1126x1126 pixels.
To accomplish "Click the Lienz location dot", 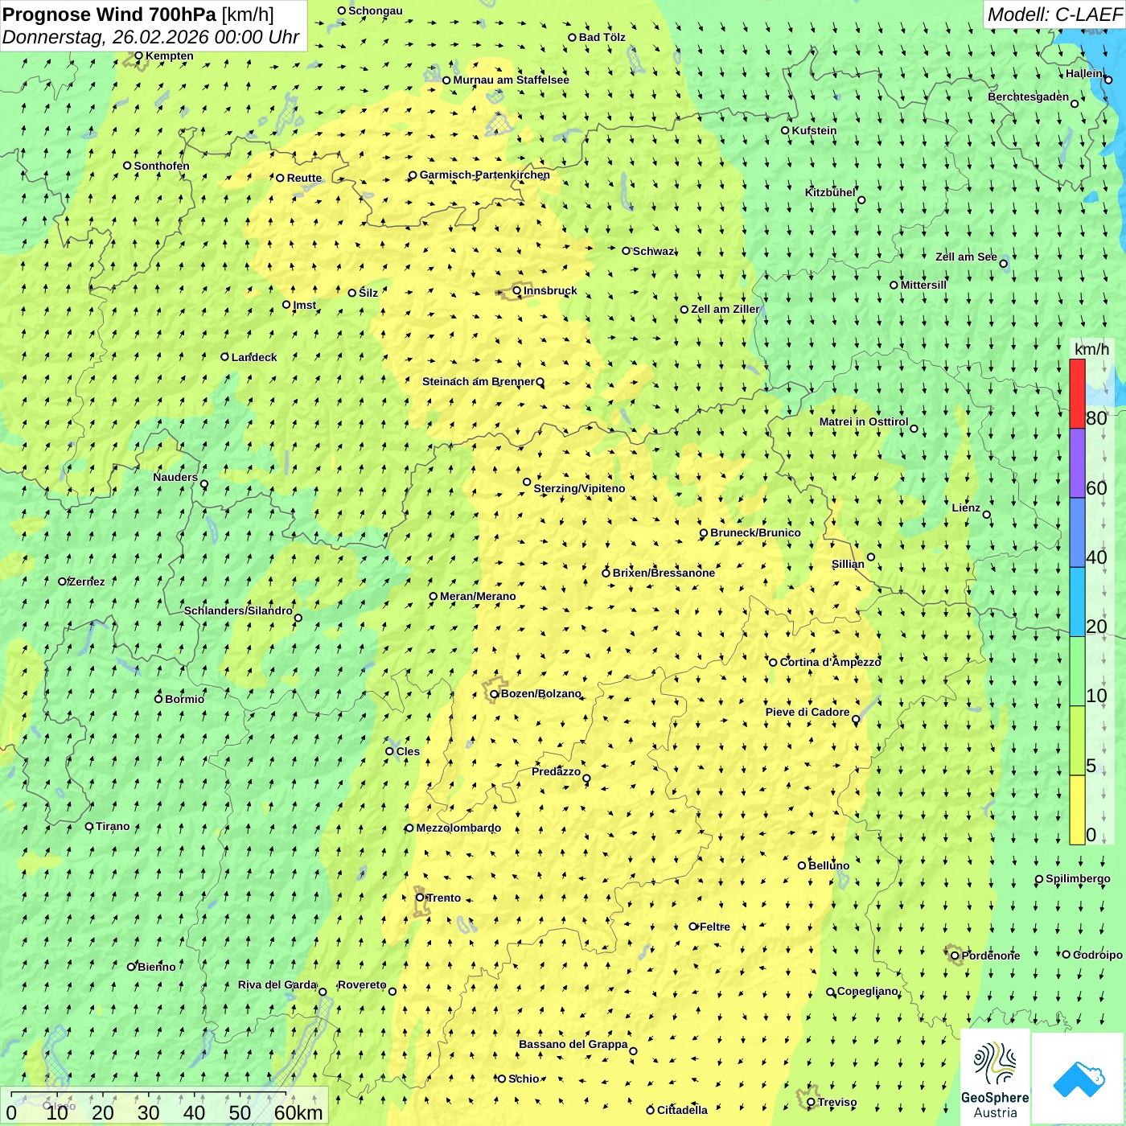I will pyautogui.click(x=987, y=515).
